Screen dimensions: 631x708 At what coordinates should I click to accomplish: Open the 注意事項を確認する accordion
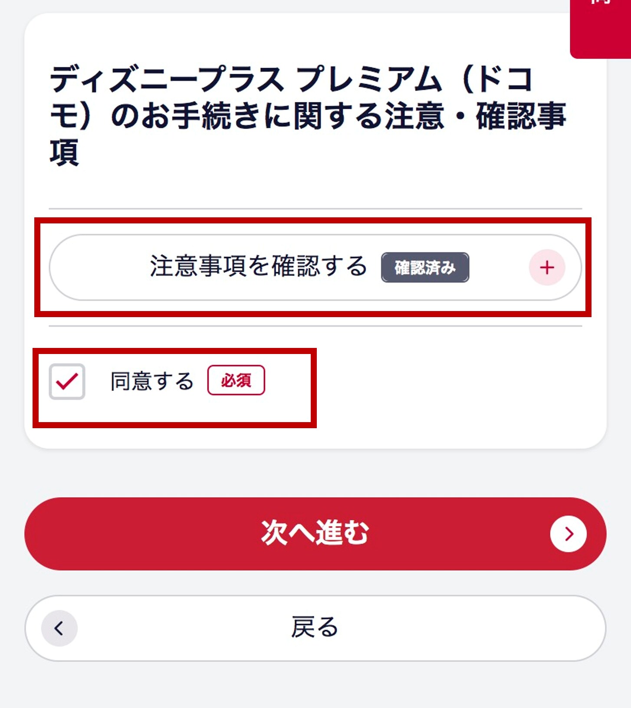tap(315, 267)
